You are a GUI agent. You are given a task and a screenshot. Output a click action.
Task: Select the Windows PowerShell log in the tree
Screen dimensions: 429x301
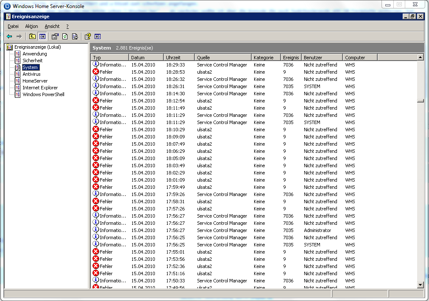[x=43, y=95]
